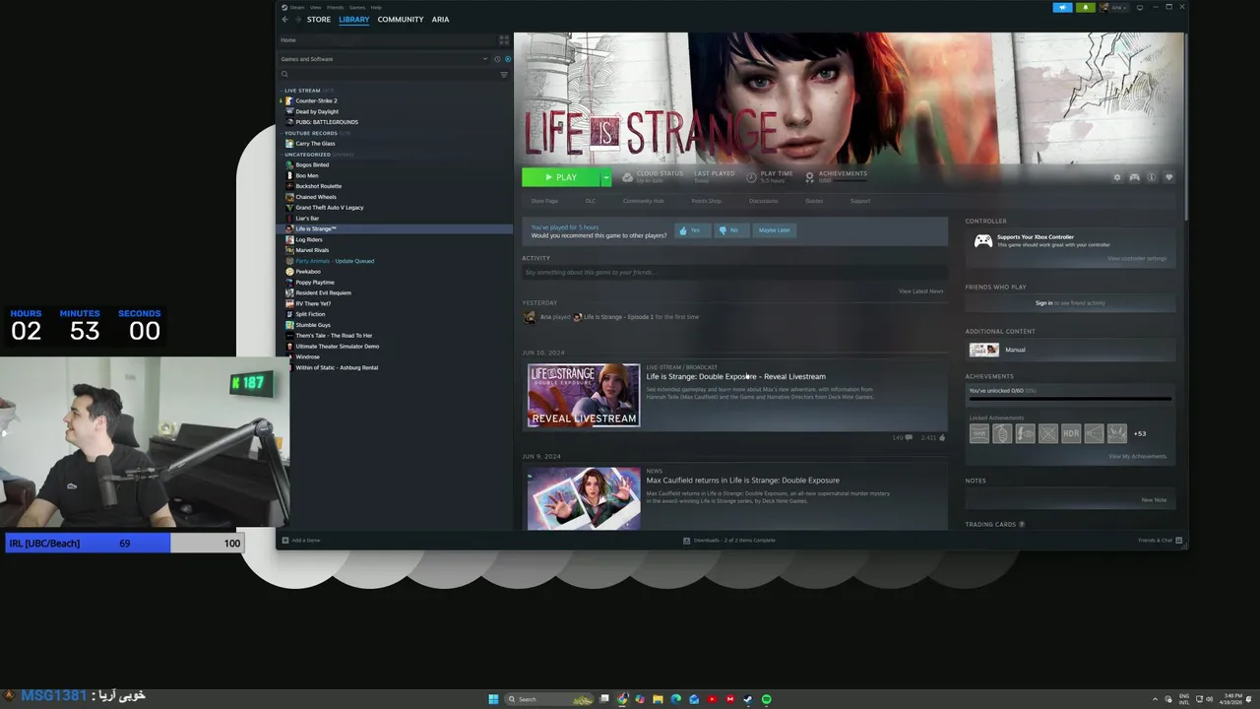Open the Community tab
This screenshot has height=709, width=1260.
coord(400,20)
